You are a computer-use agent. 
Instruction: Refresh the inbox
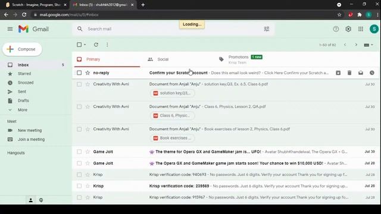[x=96, y=45]
